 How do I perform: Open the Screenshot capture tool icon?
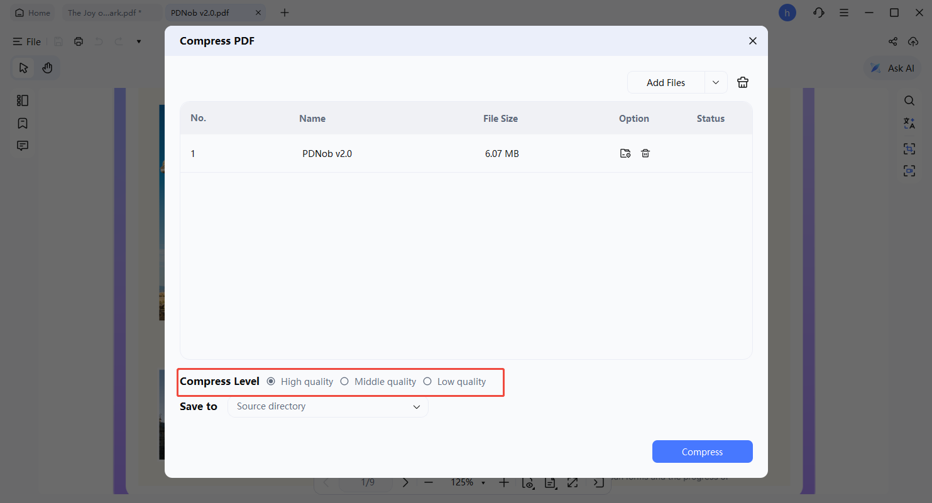point(909,148)
